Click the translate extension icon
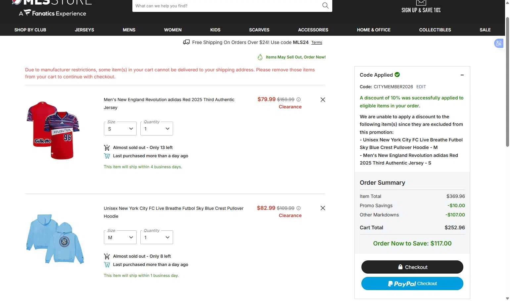Viewport: 510px width, 301px height. pyautogui.click(x=499, y=43)
